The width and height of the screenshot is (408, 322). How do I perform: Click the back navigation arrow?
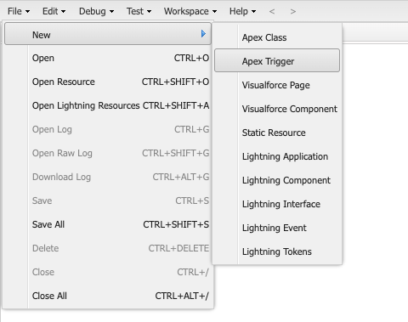272,11
